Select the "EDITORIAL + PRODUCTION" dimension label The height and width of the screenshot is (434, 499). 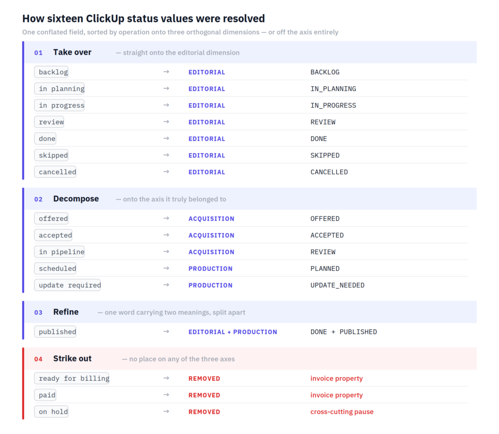[x=232, y=332]
